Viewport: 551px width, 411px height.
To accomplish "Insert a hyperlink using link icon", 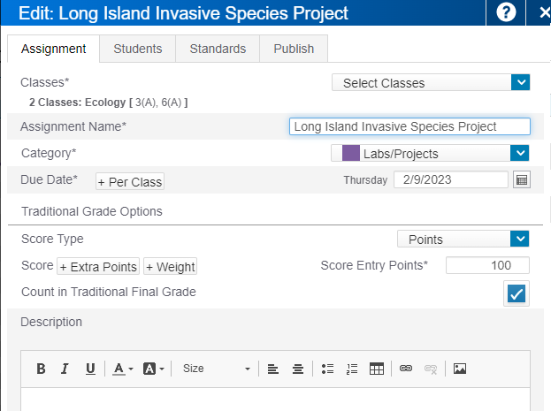I will point(406,369).
